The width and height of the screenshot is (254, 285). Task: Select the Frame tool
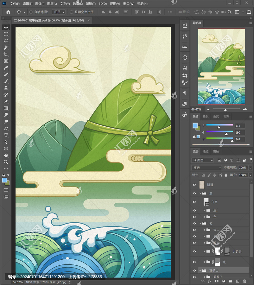tap(6, 61)
